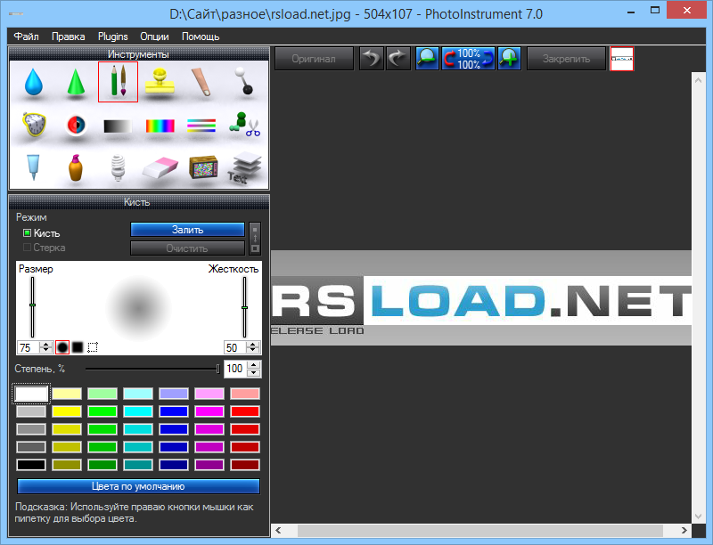
Task: Open the rainbow color spectrum tool
Action: (160, 126)
